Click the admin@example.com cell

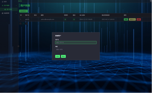(x=48, y=19)
